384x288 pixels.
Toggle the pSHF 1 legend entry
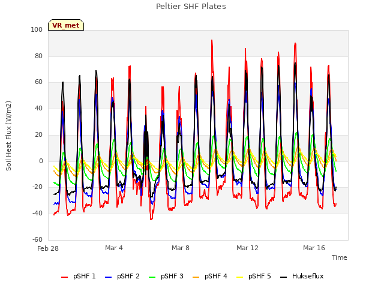coord(79,276)
